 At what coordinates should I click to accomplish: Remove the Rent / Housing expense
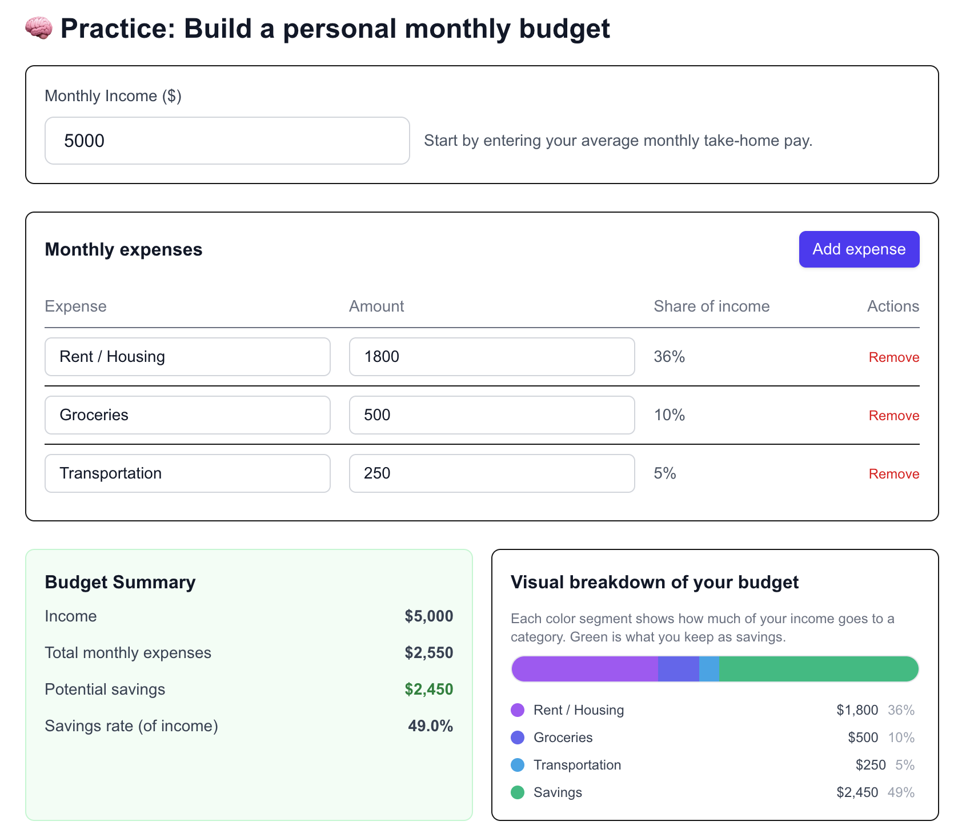tap(893, 357)
